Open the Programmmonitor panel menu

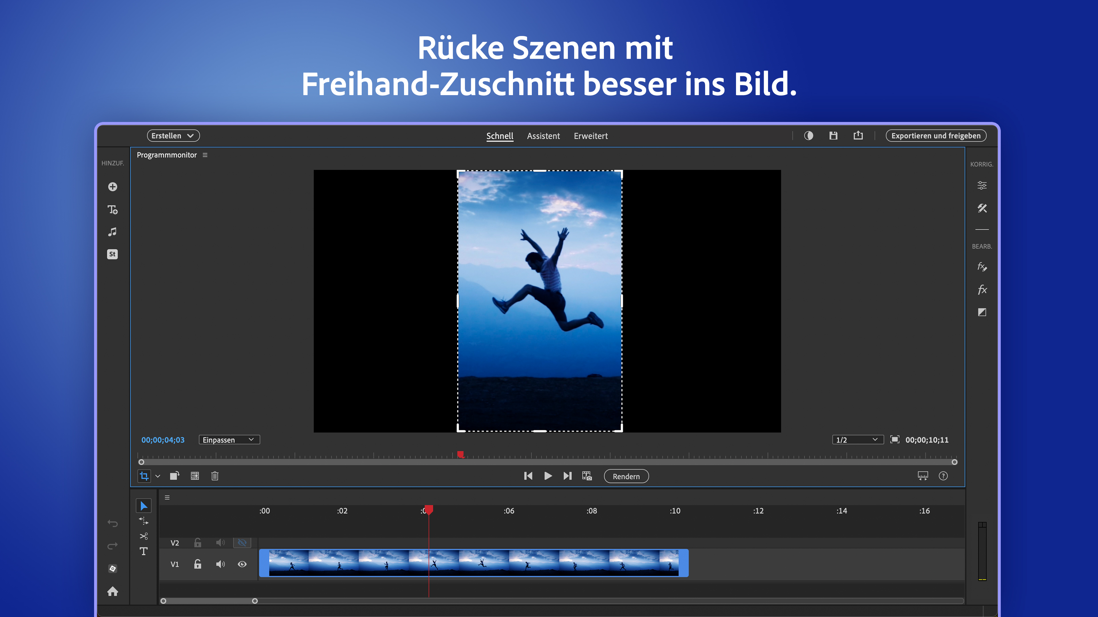(205, 155)
